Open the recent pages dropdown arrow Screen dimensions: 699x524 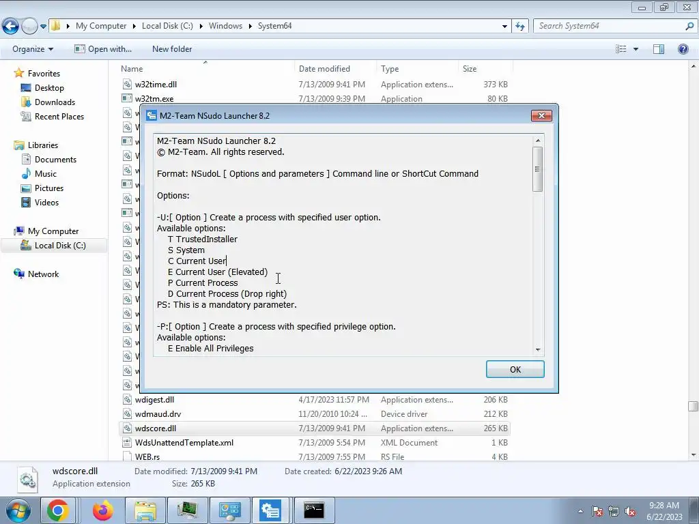click(x=43, y=27)
